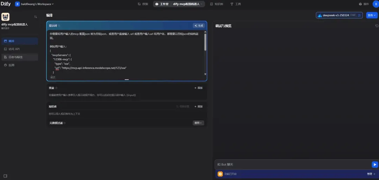Open 工具 (Tools) tab
Screen dimensions: 379x180
click(235, 4)
